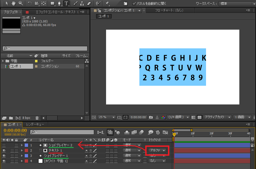Screen dimensions: 256x169
Task: Take a snapshot with camera icon
Action: click(x=151, y=117)
